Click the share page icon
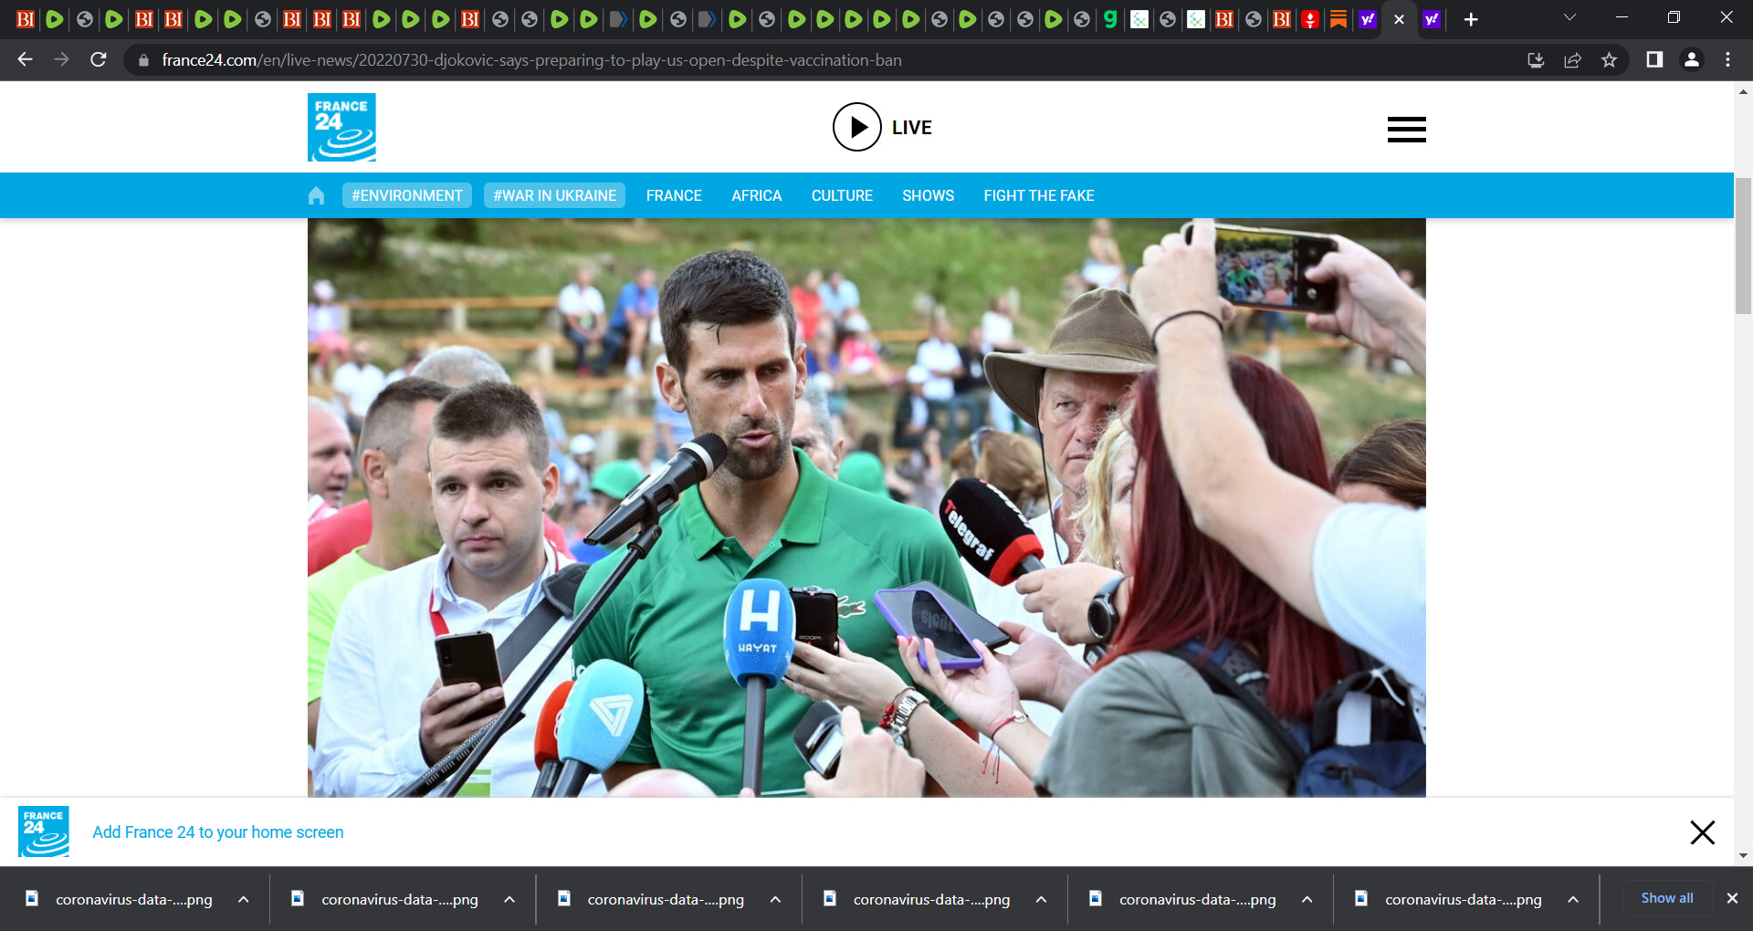The image size is (1753, 931). (1572, 60)
